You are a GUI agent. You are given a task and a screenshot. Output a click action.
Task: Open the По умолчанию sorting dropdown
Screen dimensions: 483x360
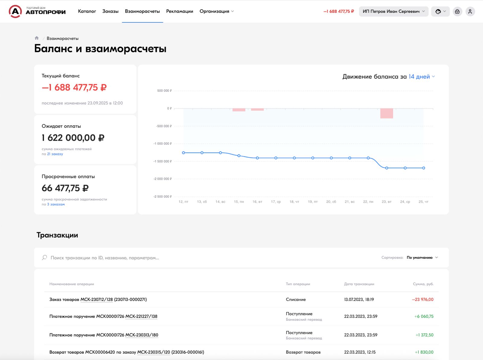pyautogui.click(x=422, y=258)
